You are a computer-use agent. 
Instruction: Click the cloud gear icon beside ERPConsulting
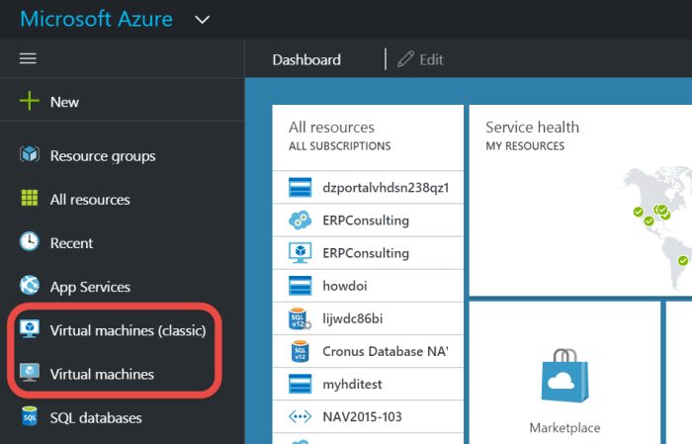tap(301, 220)
